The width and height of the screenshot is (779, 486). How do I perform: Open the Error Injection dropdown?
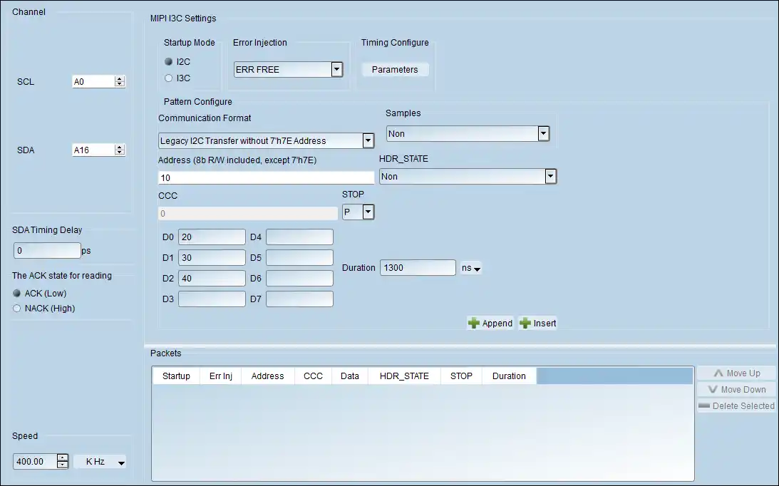[x=336, y=70]
